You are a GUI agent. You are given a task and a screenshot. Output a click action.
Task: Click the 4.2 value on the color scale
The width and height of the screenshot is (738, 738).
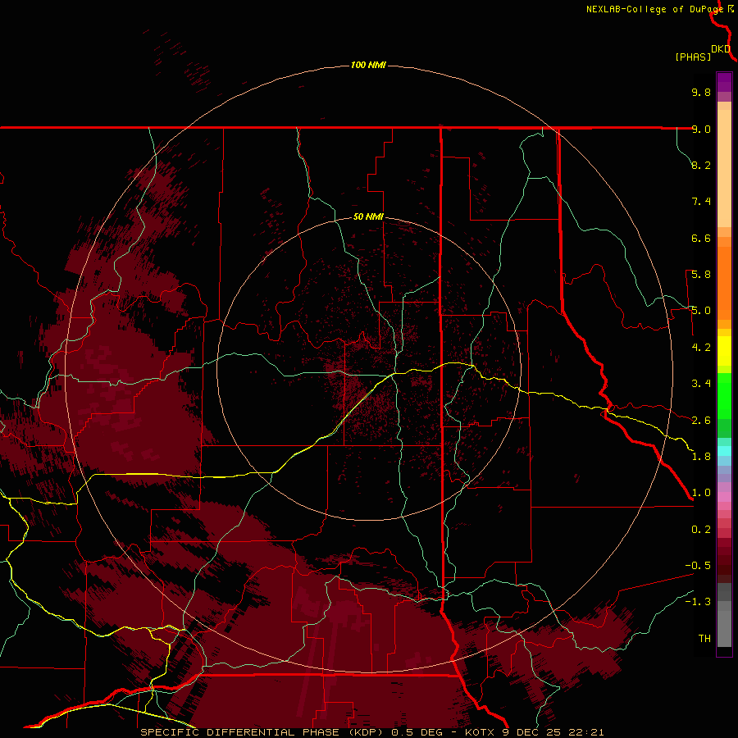coord(701,348)
